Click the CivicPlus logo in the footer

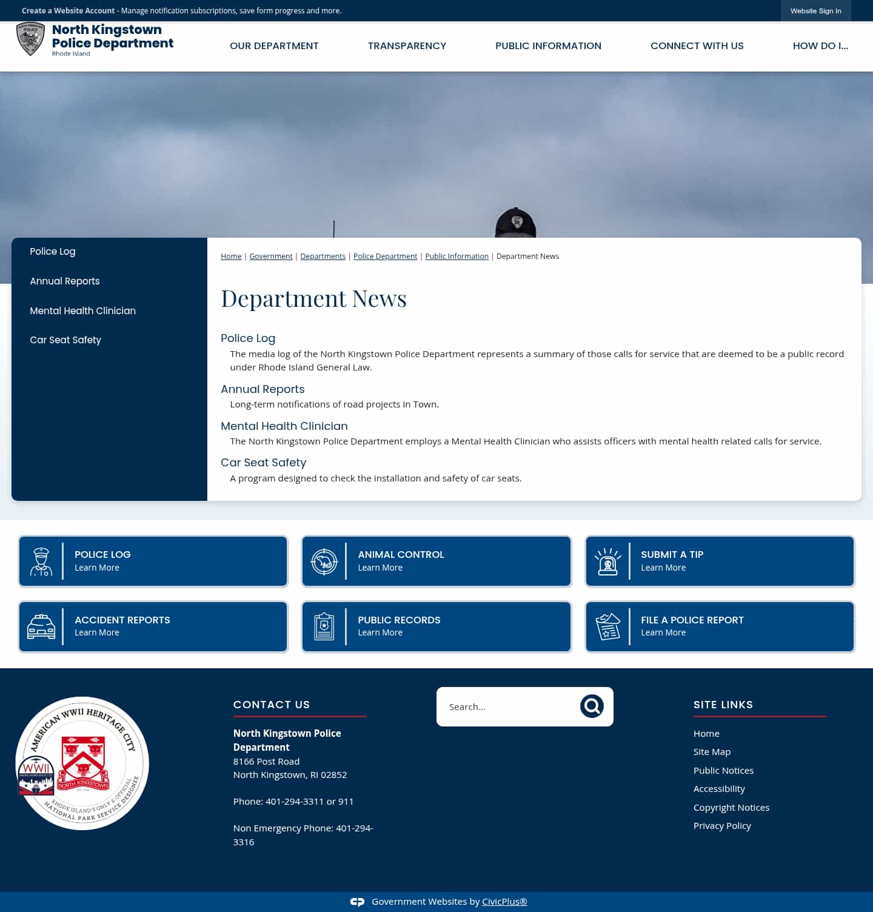358,902
